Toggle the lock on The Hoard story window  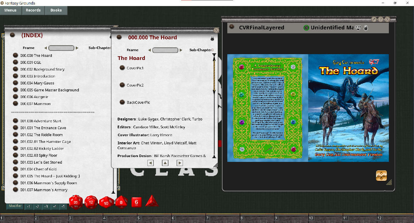click(x=212, y=38)
